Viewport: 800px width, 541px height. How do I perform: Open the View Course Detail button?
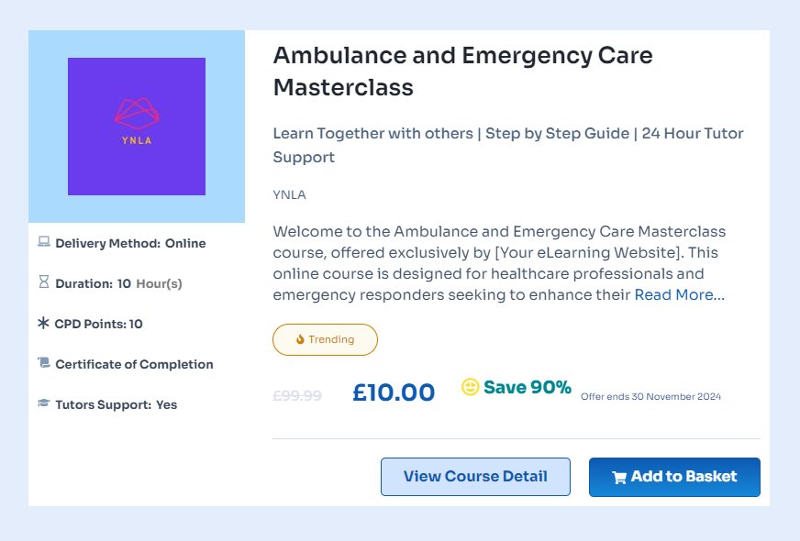tap(475, 477)
